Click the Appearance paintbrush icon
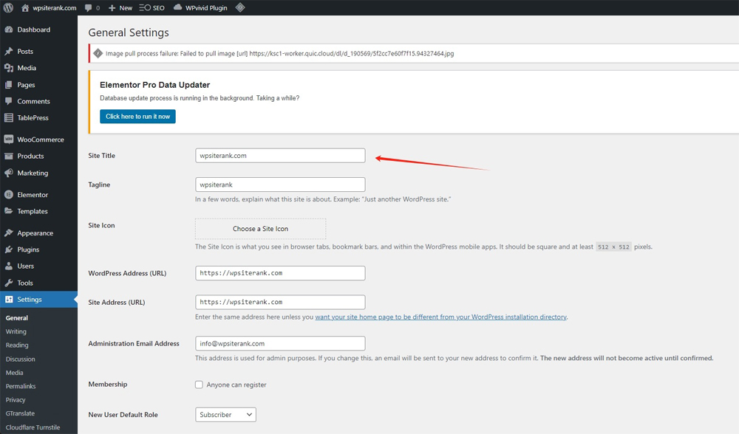739x434 pixels. click(8, 233)
